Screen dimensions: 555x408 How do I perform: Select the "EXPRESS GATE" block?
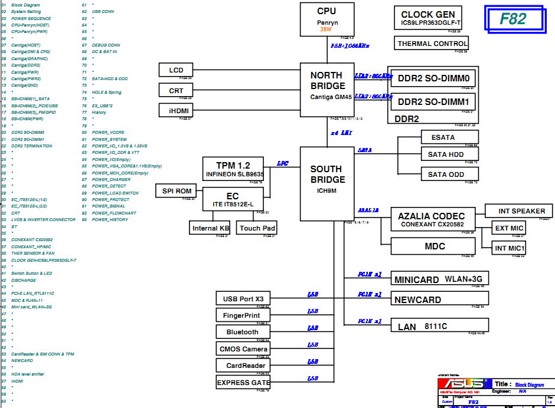[x=243, y=382]
